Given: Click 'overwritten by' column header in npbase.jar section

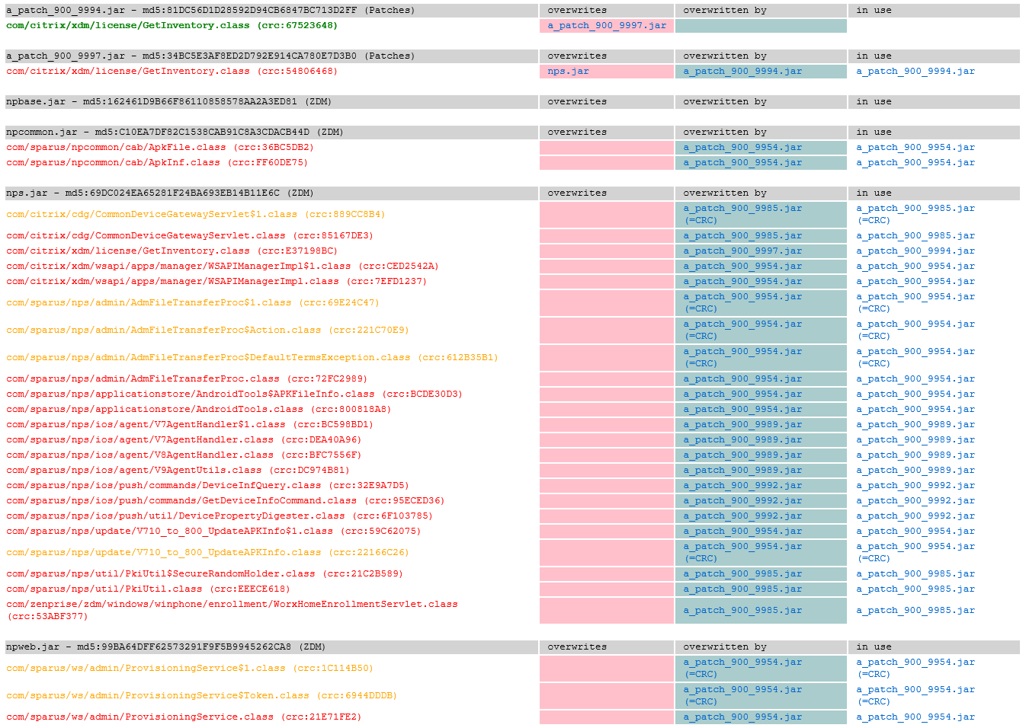Looking at the screenshot, I should 724,101.
